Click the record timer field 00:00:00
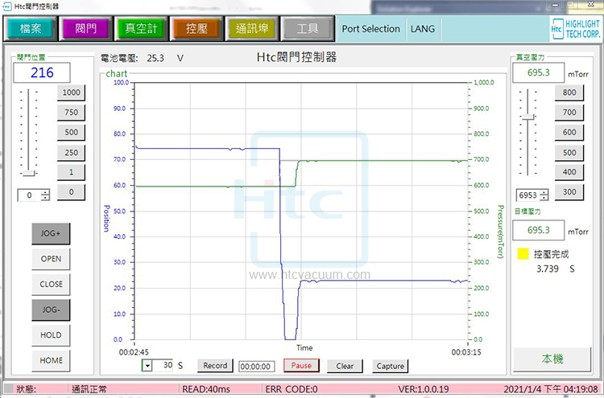Screen dimensions: 604x398 (257, 367)
